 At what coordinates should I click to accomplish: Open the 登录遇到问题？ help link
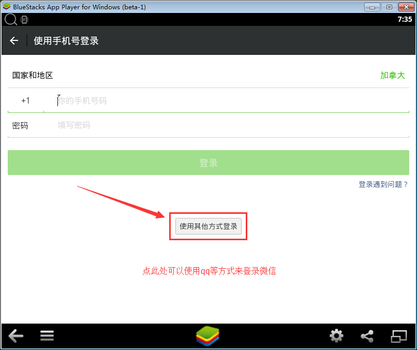[383, 184]
